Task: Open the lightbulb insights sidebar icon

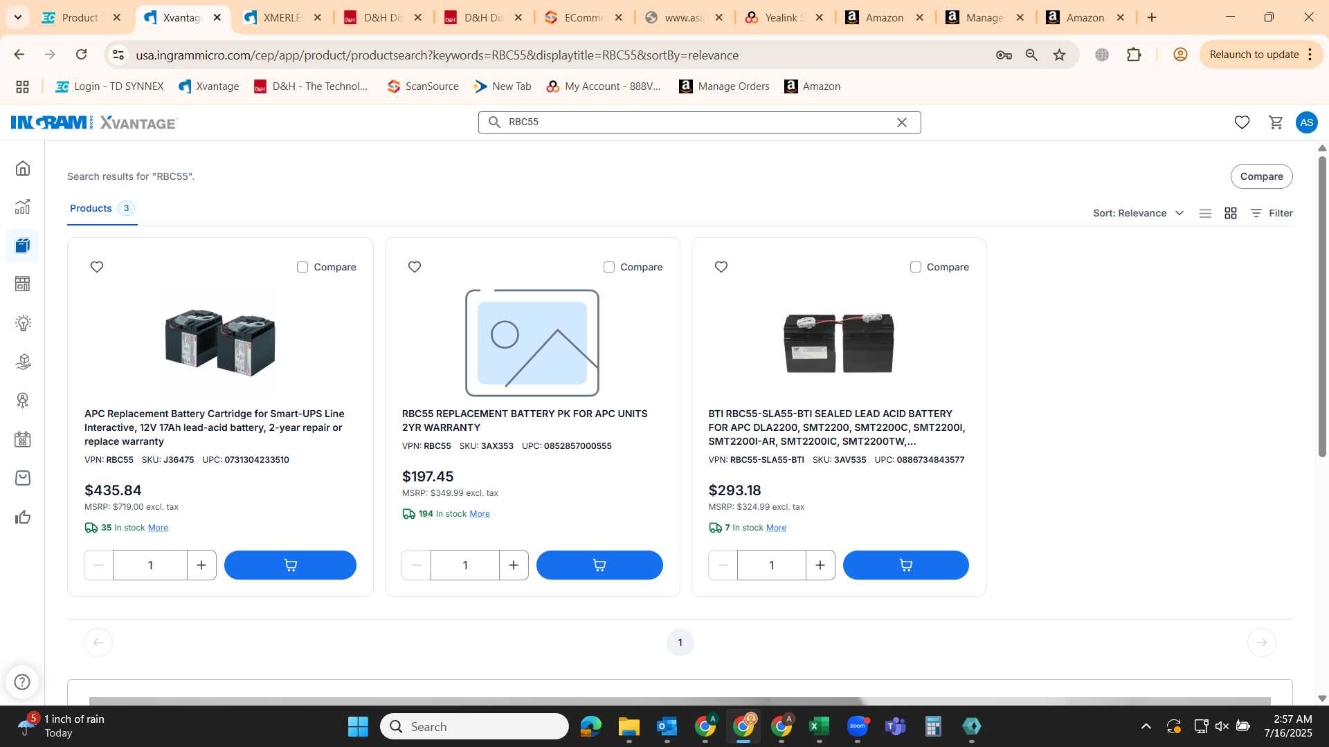Action: (x=23, y=323)
